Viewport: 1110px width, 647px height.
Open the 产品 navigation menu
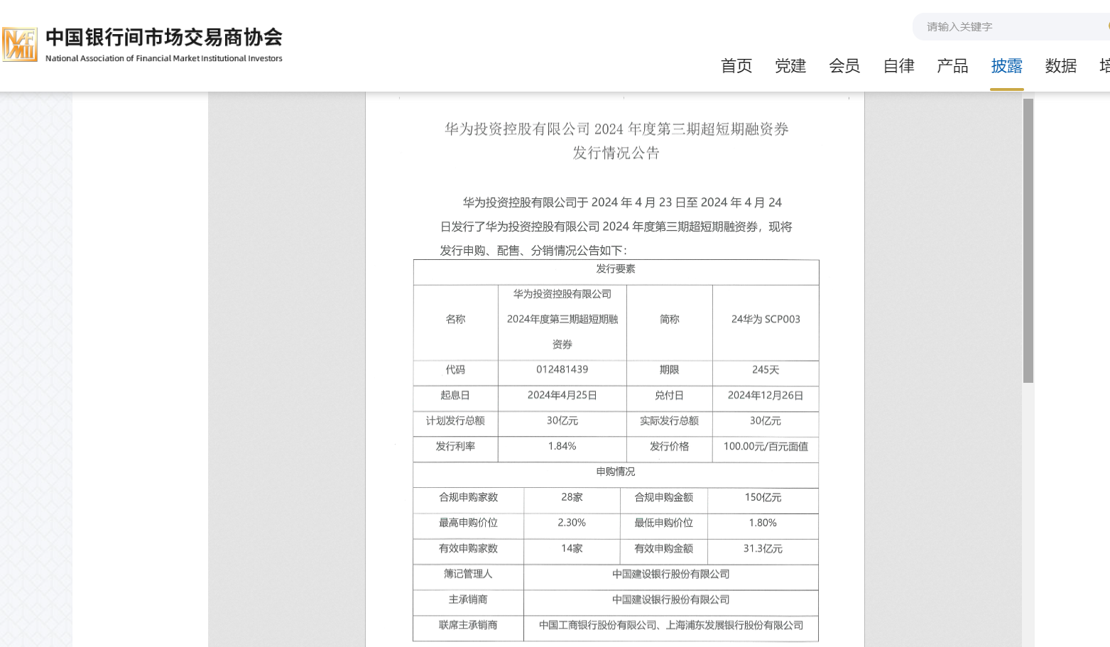pos(952,66)
